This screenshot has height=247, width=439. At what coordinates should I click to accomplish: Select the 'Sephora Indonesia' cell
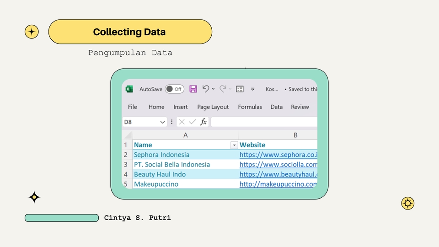click(x=185, y=155)
